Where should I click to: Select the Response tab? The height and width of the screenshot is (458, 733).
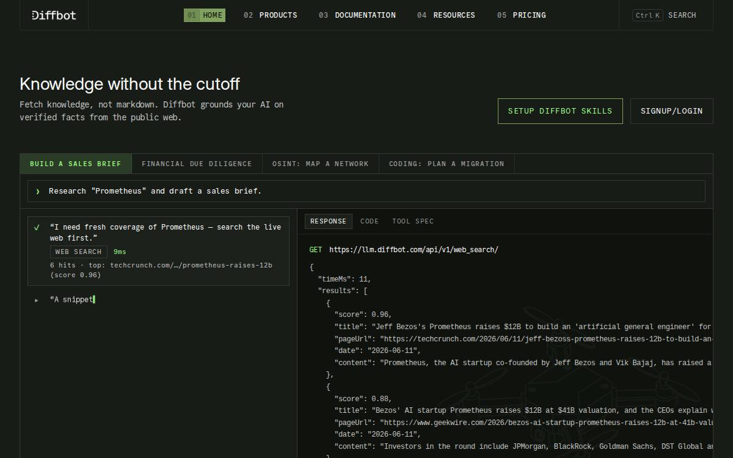pyautogui.click(x=328, y=221)
